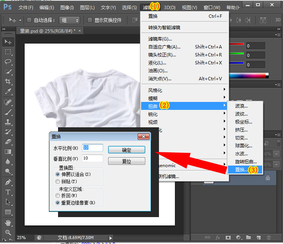Select the Crop tool
283x244 pixels.
8,81
